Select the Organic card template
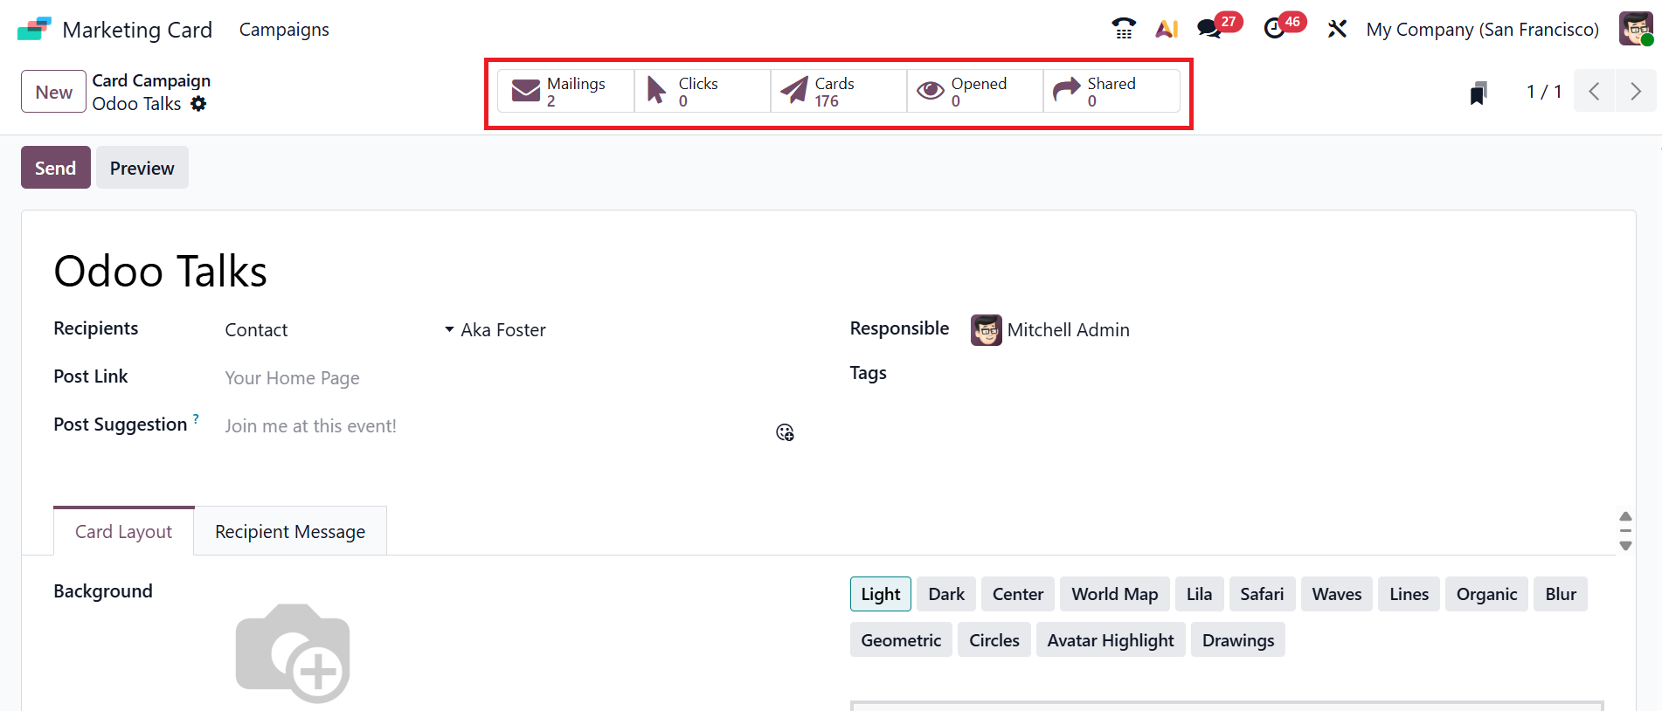This screenshot has width=1662, height=711. tap(1486, 594)
